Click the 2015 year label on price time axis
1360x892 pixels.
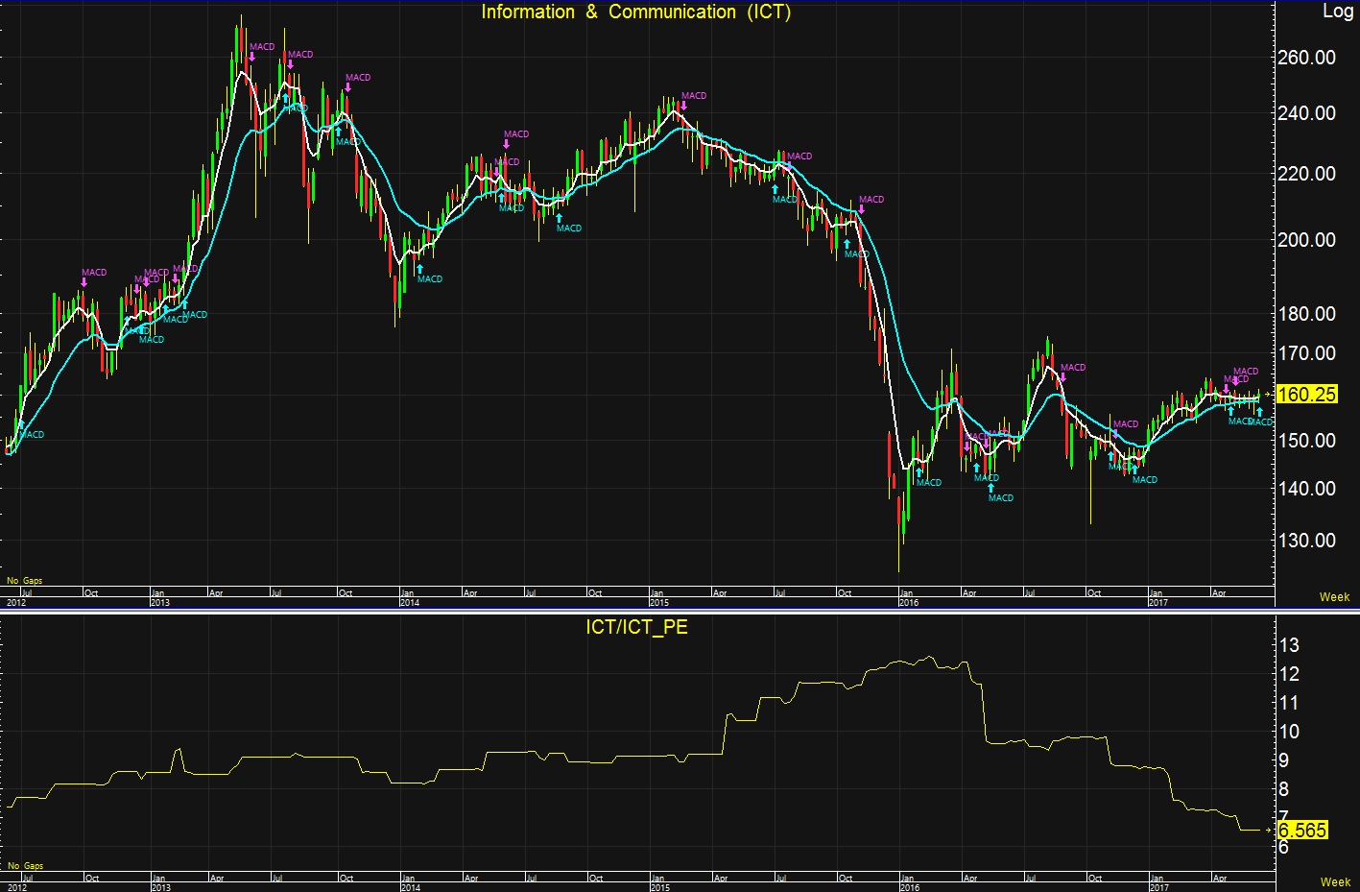click(659, 603)
